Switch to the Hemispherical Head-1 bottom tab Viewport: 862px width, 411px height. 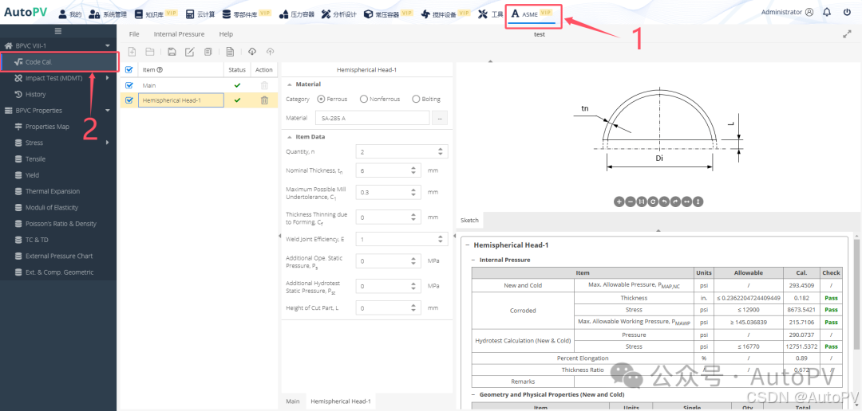pos(340,401)
